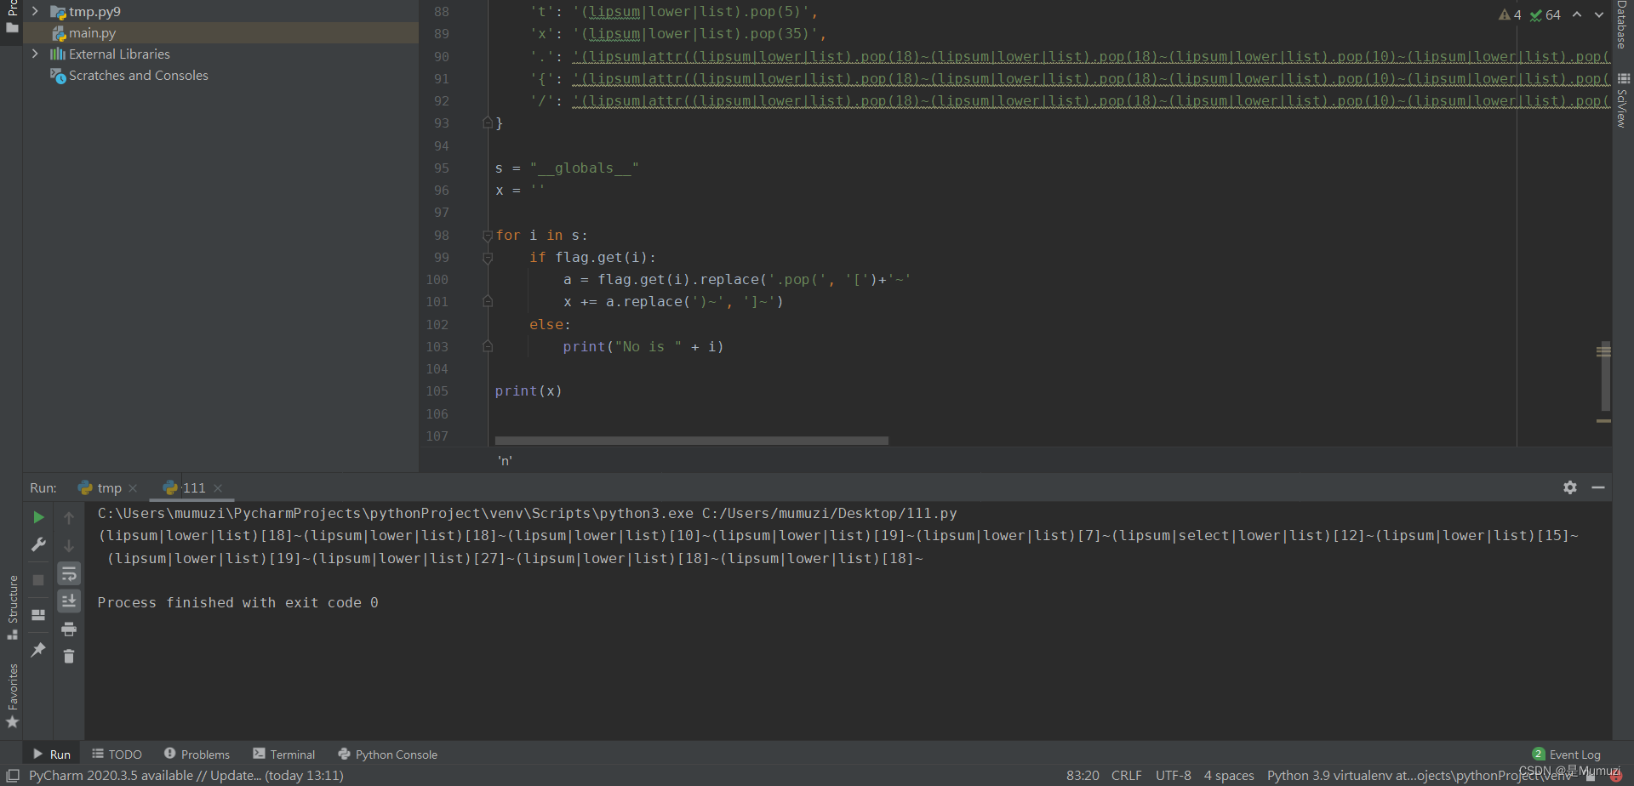
Task: Open the TODO tool window
Action: [x=117, y=755]
